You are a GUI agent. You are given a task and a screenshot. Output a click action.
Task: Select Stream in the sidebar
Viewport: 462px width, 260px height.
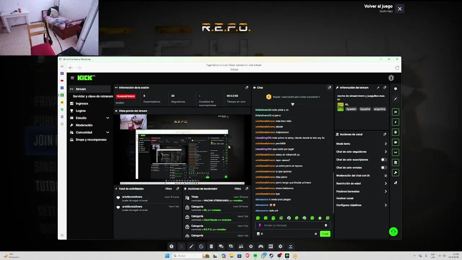(x=90, y=89)
